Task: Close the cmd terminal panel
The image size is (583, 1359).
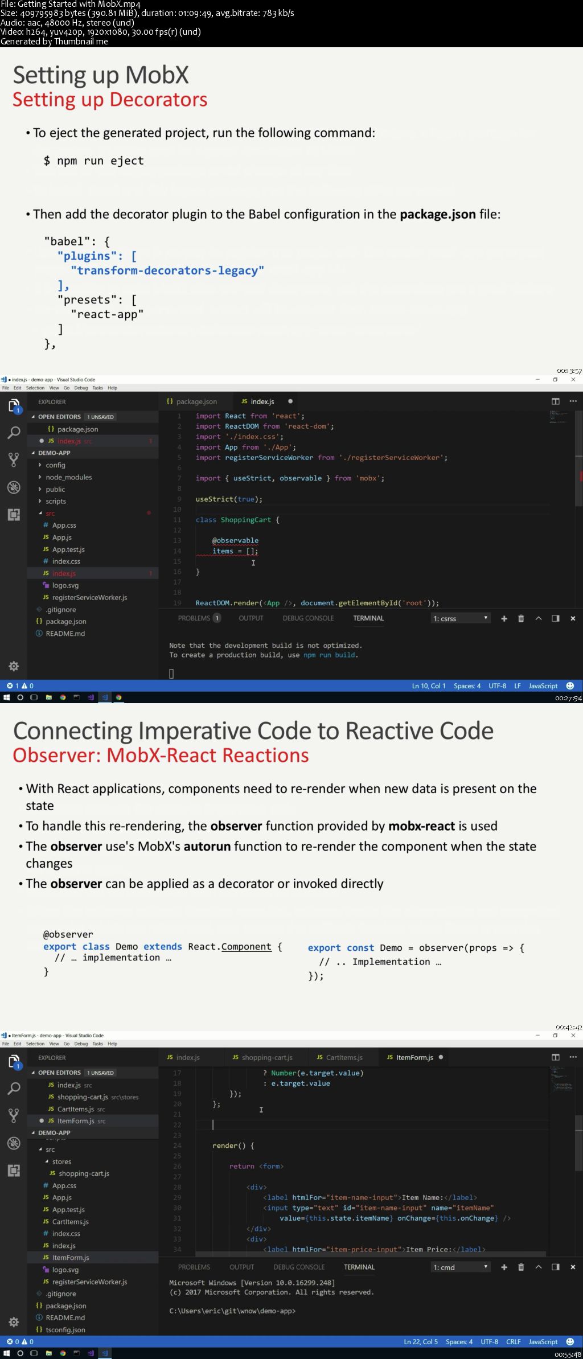Action: [573, 1267]
